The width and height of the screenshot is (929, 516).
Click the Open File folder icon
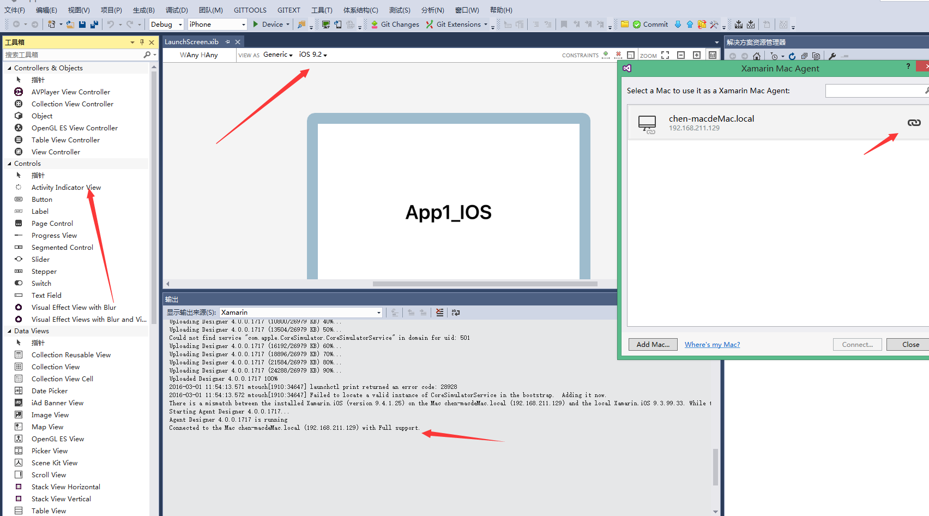tap(70, 25)
